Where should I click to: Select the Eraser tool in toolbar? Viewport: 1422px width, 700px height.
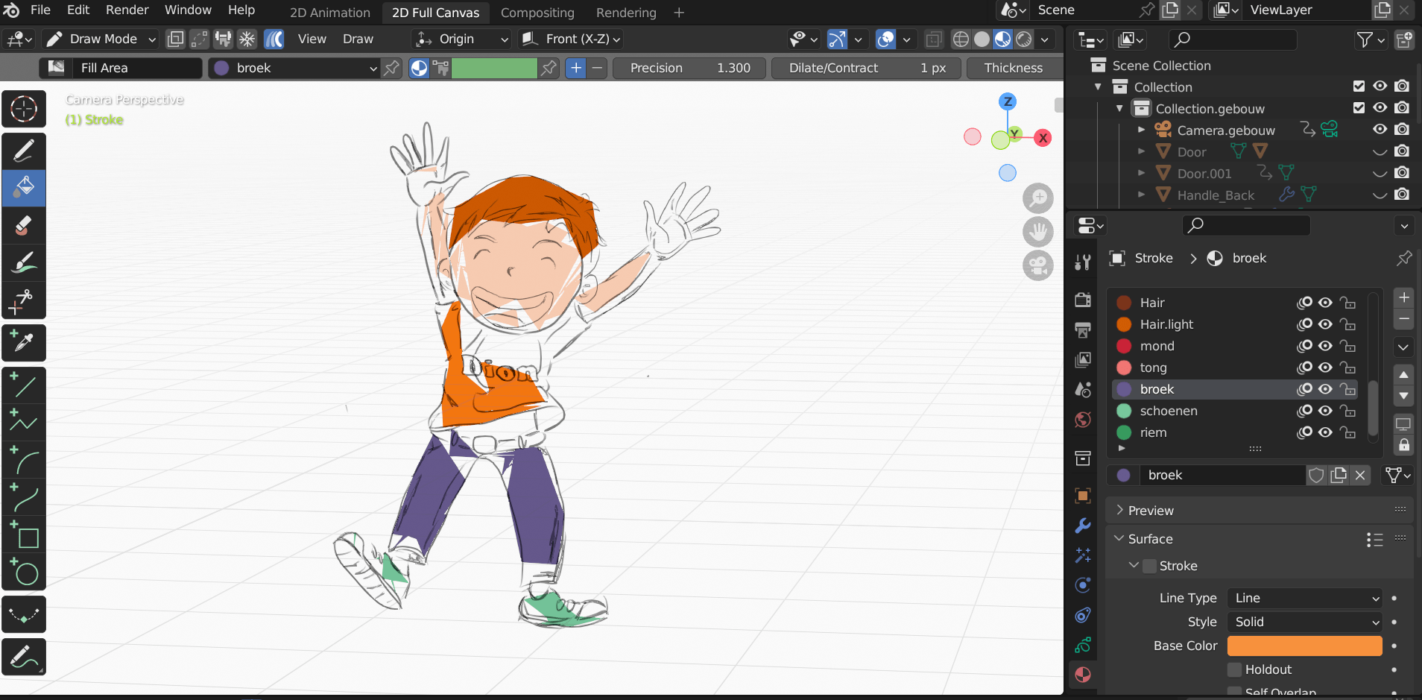pos(24,225)
